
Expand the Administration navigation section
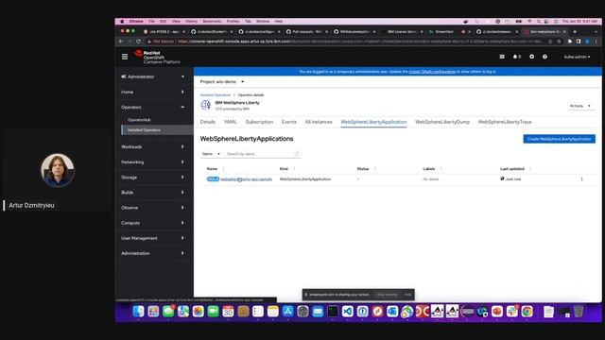coord(153,253)
